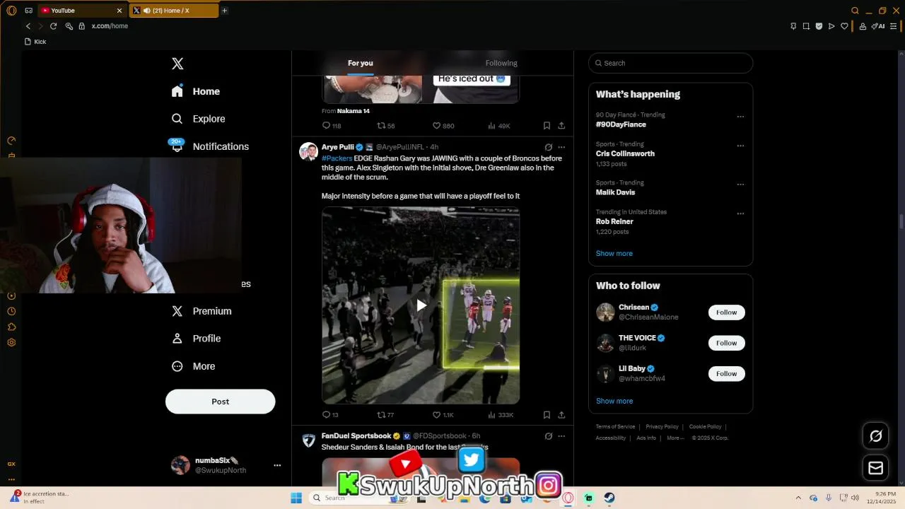
Task: Open the flow send arrow icon
Action: click(831, 26)
